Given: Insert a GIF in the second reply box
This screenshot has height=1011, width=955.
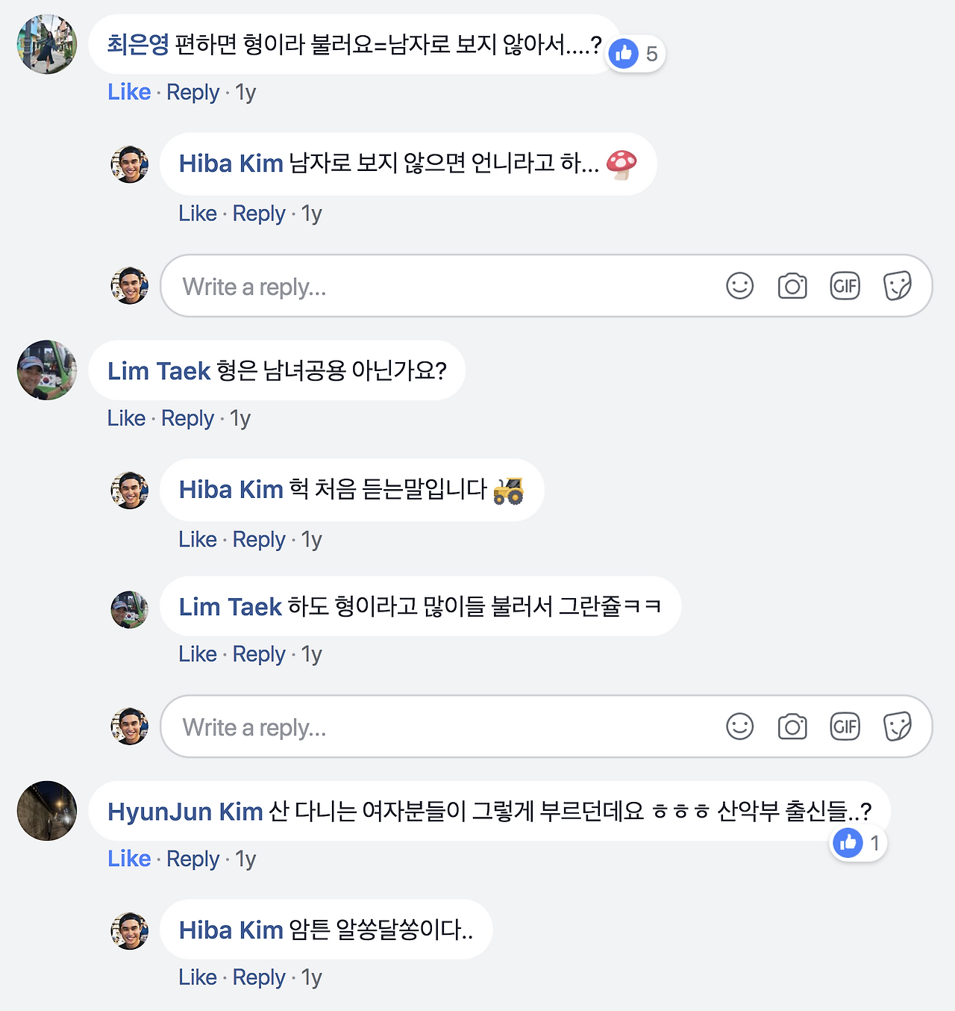Looking at the screenshot, I should [x=845, y=726].
